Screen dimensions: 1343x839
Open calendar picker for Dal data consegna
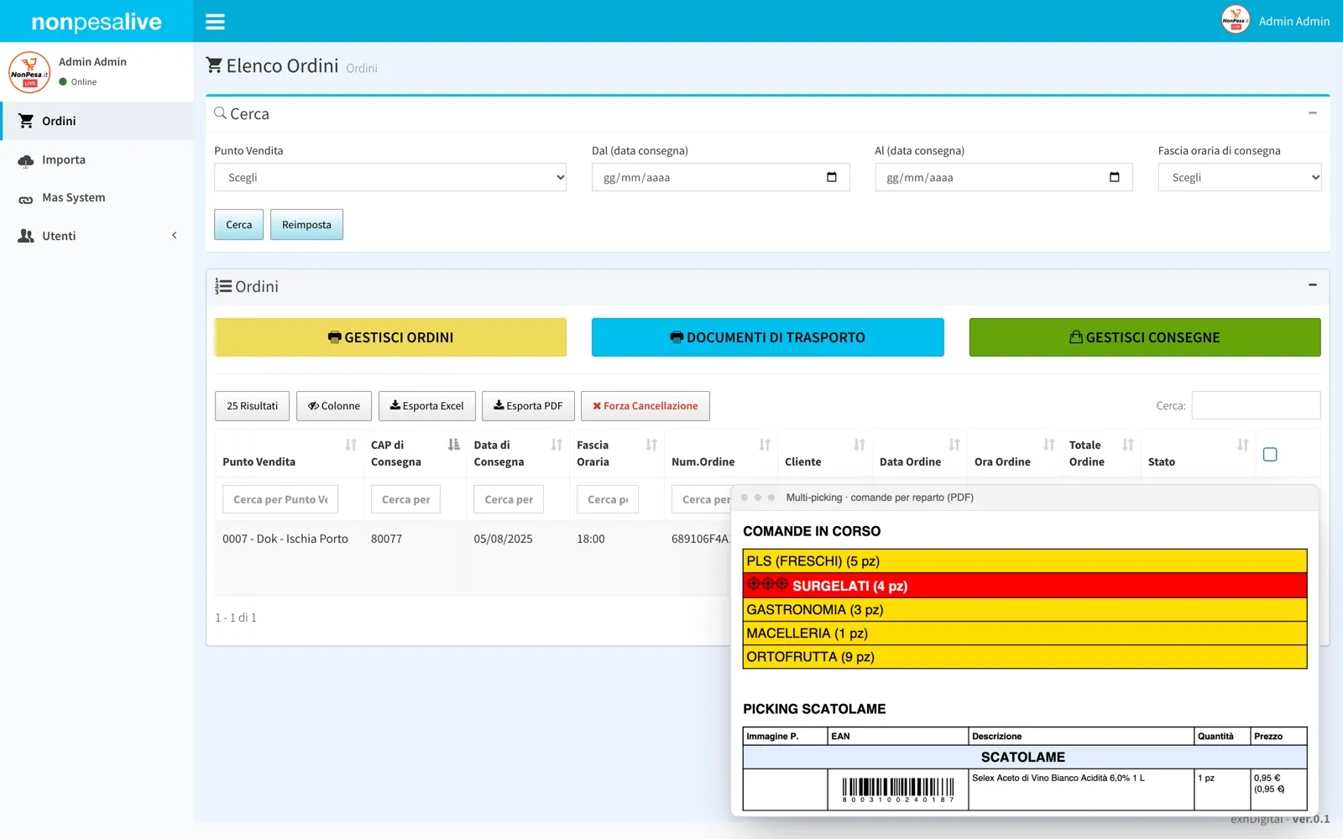coord(832,177)
